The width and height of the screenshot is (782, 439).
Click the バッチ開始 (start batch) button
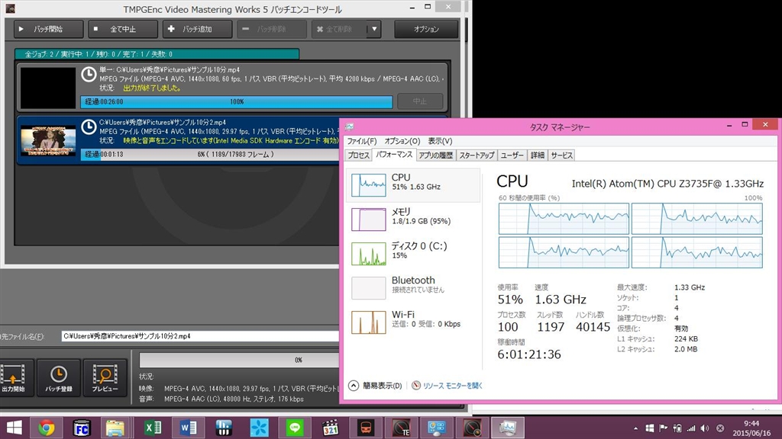coord(48,30)
